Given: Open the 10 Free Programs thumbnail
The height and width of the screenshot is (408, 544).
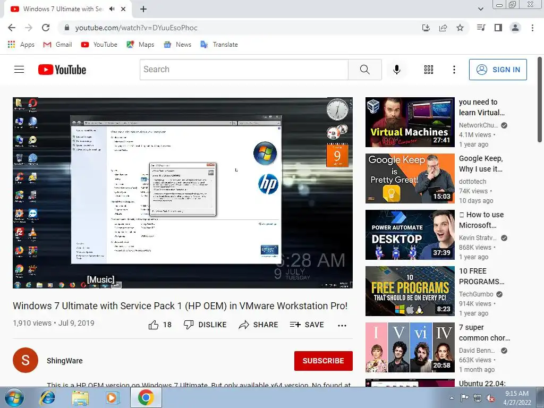Looking at the screenshot, I should 410,291.
